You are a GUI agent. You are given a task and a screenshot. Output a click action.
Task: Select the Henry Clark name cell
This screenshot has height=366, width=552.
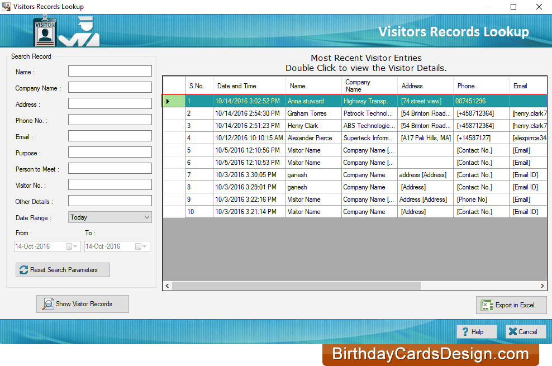pyautogui.click(x=313, y=126)
